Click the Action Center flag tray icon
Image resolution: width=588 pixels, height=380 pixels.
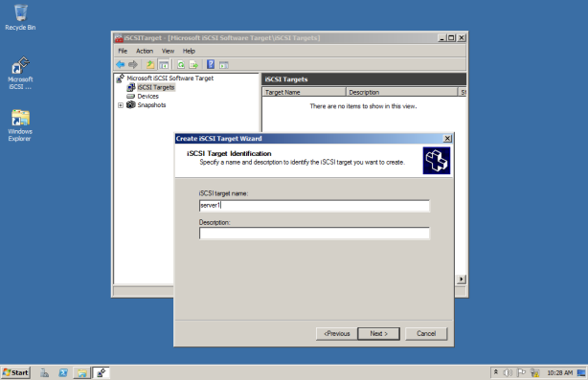pos(521,373)
